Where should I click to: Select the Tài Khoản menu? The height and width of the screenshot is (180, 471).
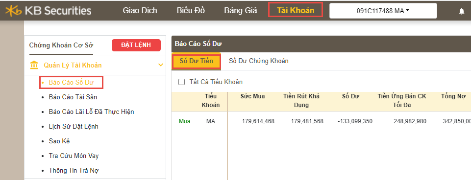[296, 10]
